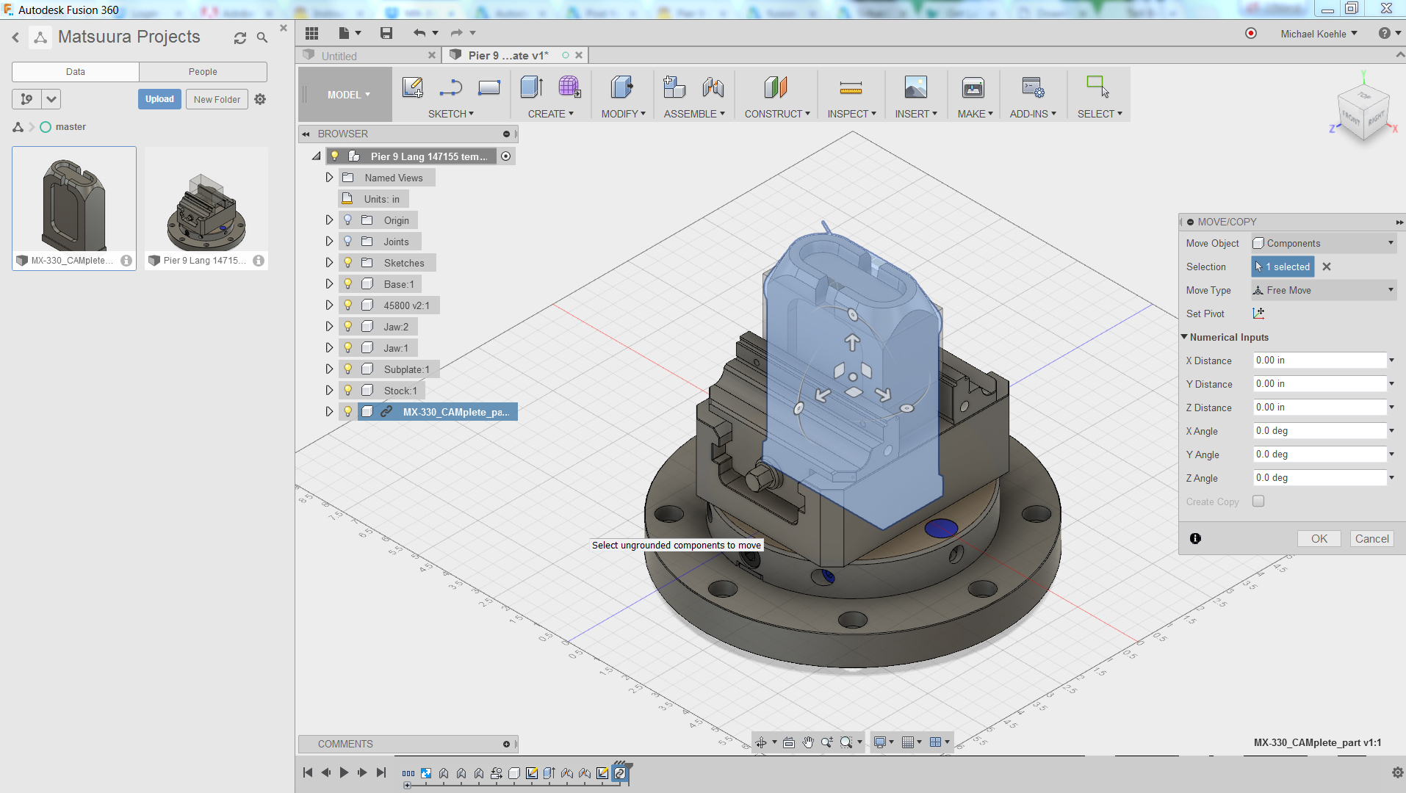Click OK in Move/Copy dialog
Viewport: 1406px width, 793px height.
[x=1319, y=539]
